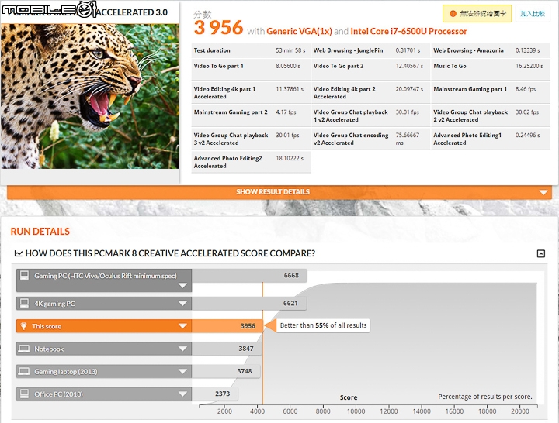Screen dimensions: 559x423
Task: Collapse the score comparison section icon
Action: 541,253
